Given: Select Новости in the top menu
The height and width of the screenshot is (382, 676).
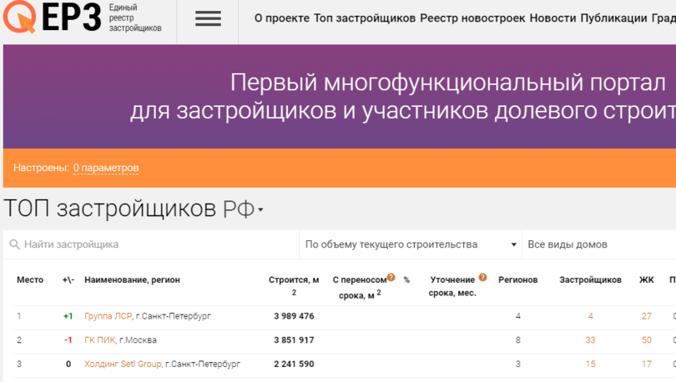Looking at the screenshot, I should (552, 18).
